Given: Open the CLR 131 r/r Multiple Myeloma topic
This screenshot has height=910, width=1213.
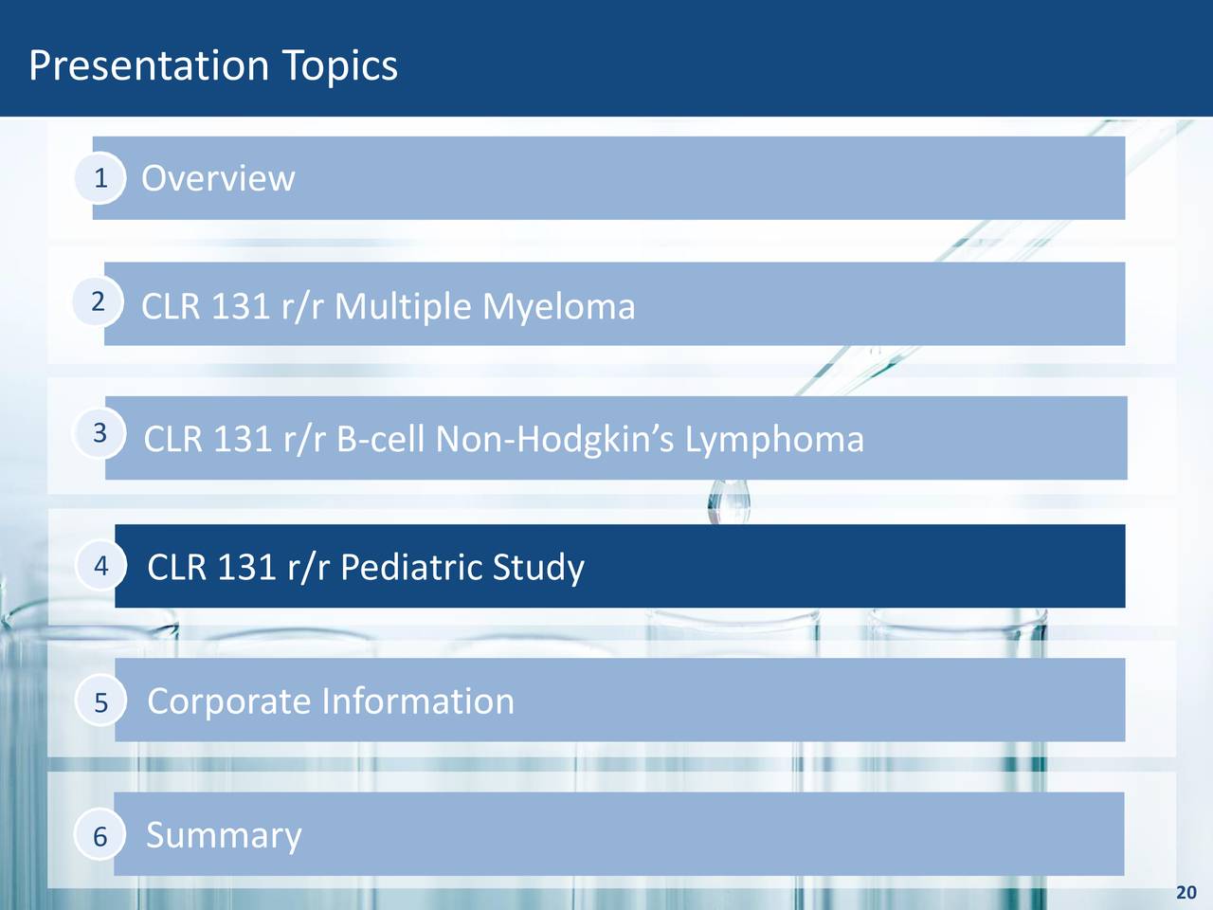Looking at the screenshot, I should (614, 304).
